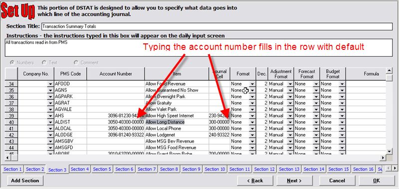This screenshot has height=189, width=399.
Task: Click the Allow Long Distance item cell
Action: pos(177,122)
